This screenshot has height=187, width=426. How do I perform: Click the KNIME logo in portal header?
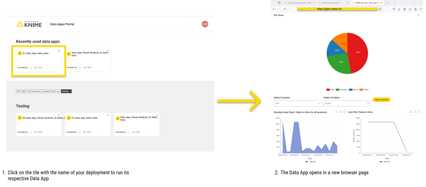coord(29,24)
